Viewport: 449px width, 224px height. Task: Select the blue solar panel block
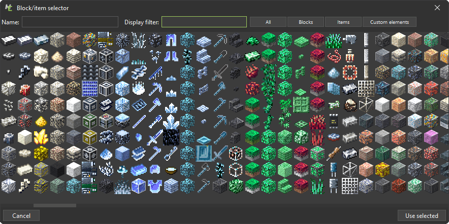(x=89, y=88)
